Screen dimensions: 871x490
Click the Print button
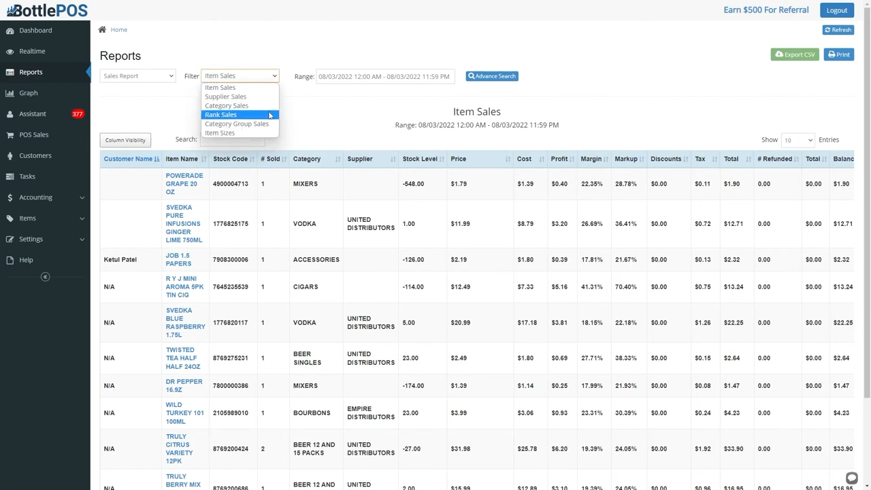point(839,54)
